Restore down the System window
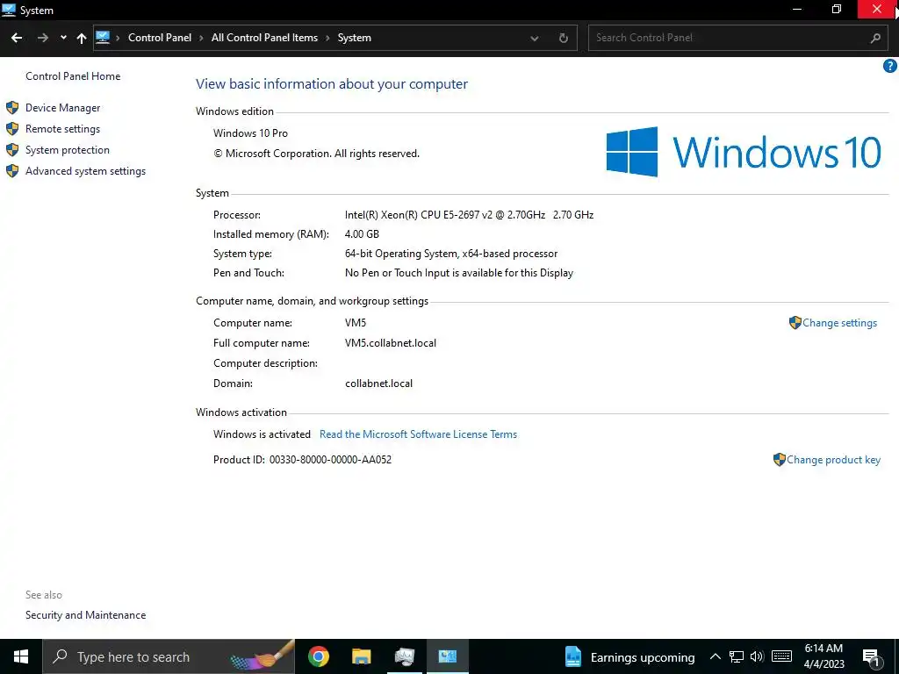The width and height of the screenshot is (899, 674). pyautogui.click(x=837, y=10)
